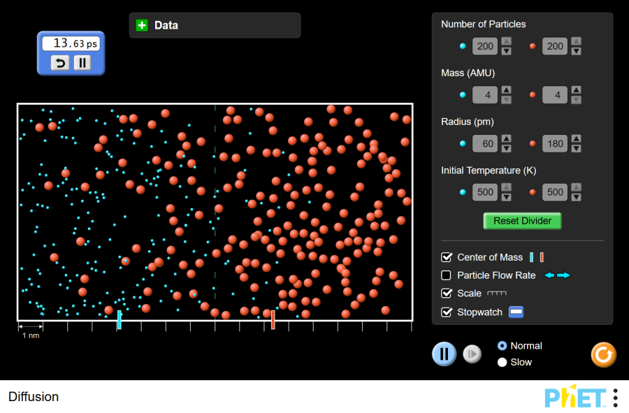
Task: Decrease cyan particle mass
Action: coord(506,100)
